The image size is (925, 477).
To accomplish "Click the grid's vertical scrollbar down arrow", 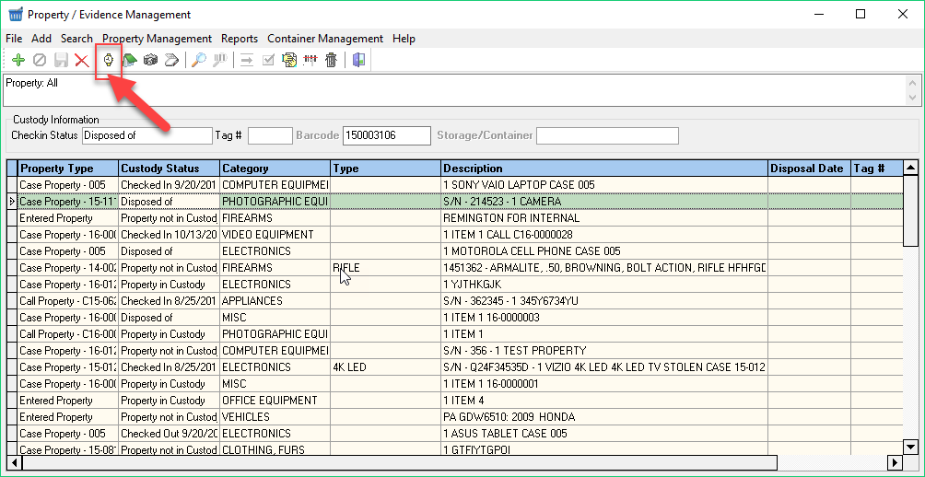I will coord(910,447).
